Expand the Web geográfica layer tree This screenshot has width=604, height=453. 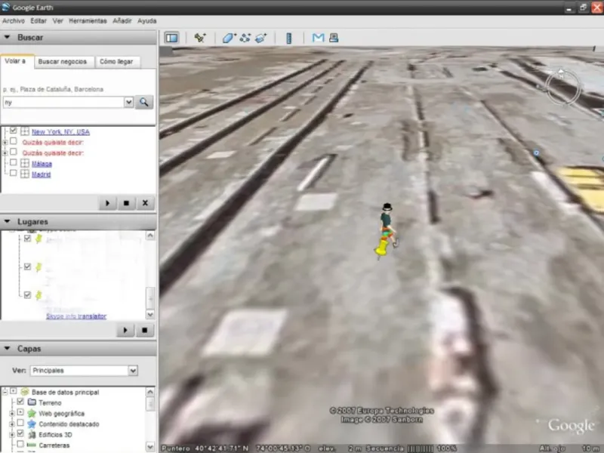(x=11, y=413)
